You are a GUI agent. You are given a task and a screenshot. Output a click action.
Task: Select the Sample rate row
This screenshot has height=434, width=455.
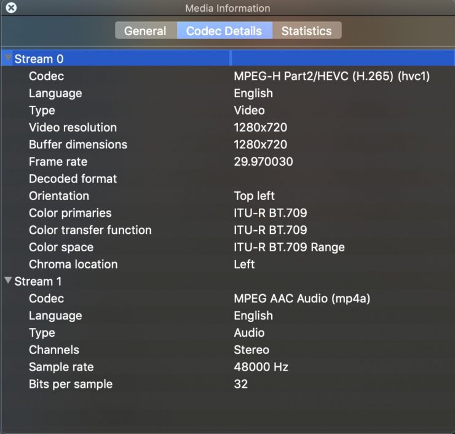[61, 367]
